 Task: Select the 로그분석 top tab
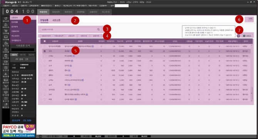pyautogui.click(x=106, y=12)
